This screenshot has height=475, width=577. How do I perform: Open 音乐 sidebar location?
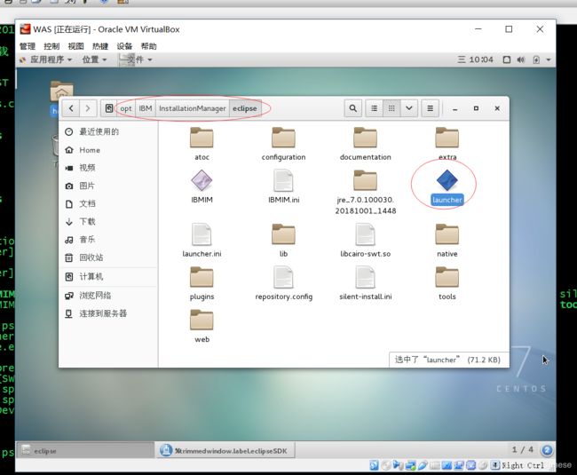click(108, 240)
